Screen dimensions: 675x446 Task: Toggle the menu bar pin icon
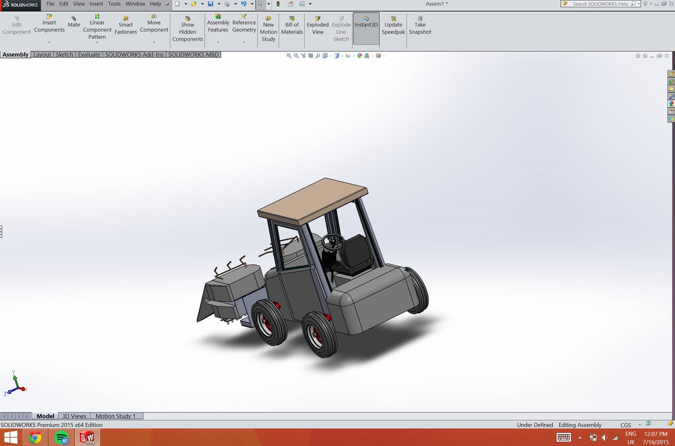pos(167,4)
